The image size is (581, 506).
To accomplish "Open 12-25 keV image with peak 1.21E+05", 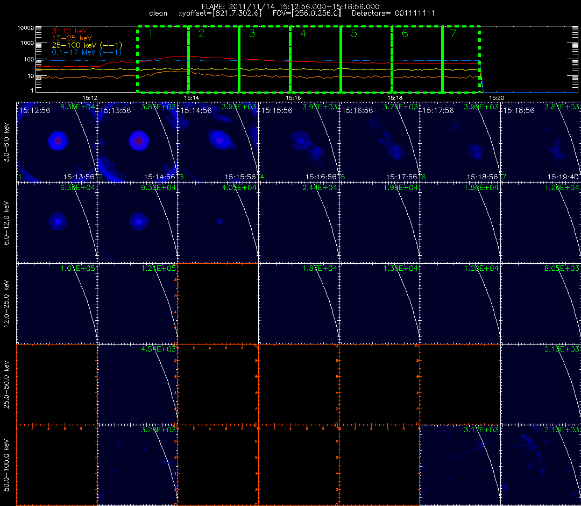I will [x=138, y=304].
